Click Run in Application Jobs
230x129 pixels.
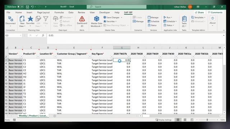(x=168, y=18)
